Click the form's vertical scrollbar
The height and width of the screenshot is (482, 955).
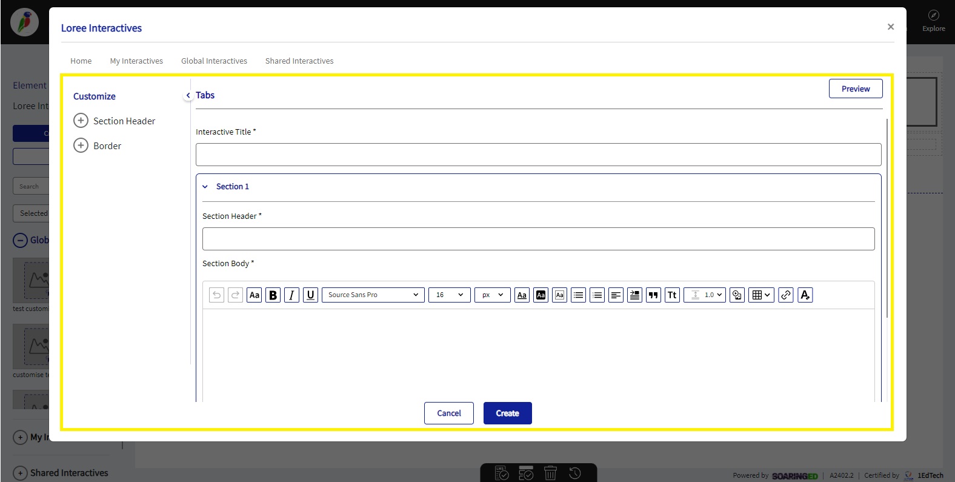coord(887,218)
